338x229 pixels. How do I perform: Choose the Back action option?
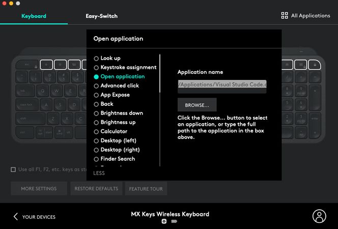[x=103, y=104]
